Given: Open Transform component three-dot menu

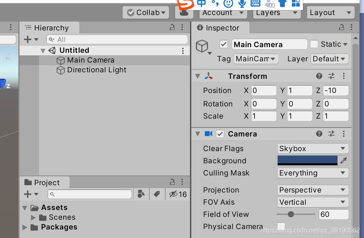Looking at the screenshot, I should pyautogui.click(x=344, y=76).
